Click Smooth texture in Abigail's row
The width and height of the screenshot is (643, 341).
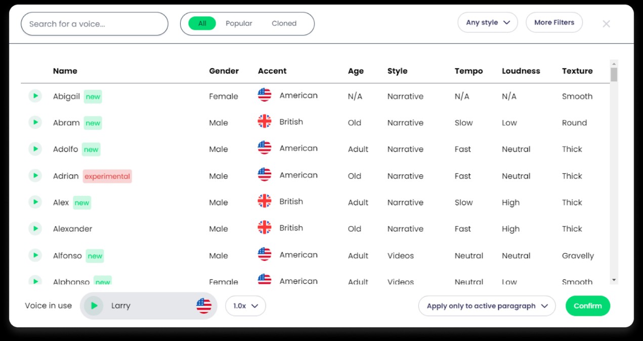point(577,96)
